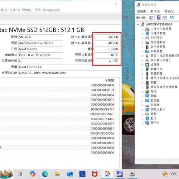Open the 檔案(F) menu in Device Manager

pos(142,11)
